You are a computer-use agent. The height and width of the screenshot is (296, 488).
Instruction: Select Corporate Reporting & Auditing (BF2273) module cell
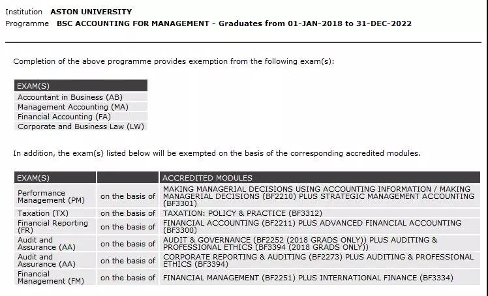coord(318,260)
